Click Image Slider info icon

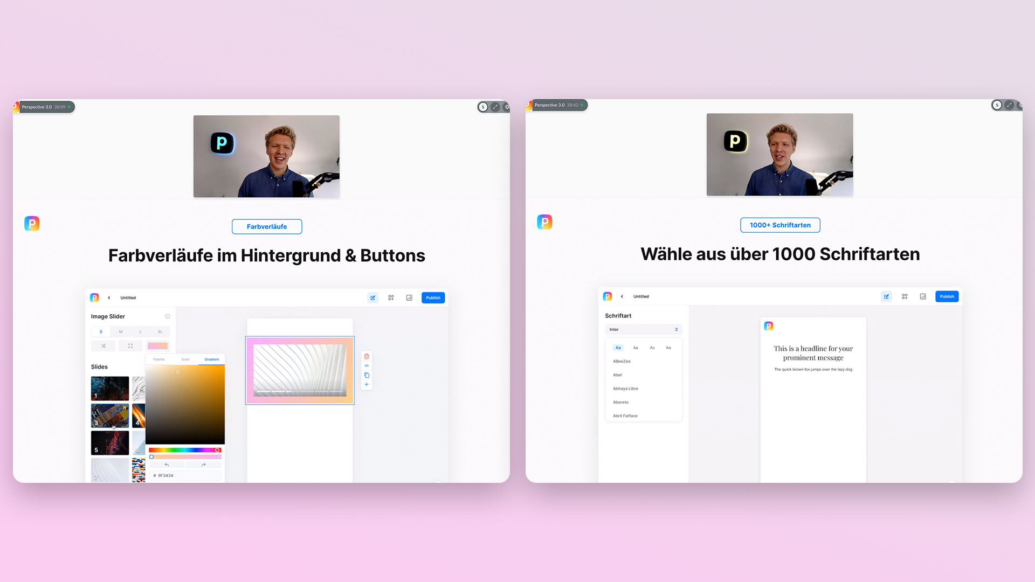tap(168, 316)
